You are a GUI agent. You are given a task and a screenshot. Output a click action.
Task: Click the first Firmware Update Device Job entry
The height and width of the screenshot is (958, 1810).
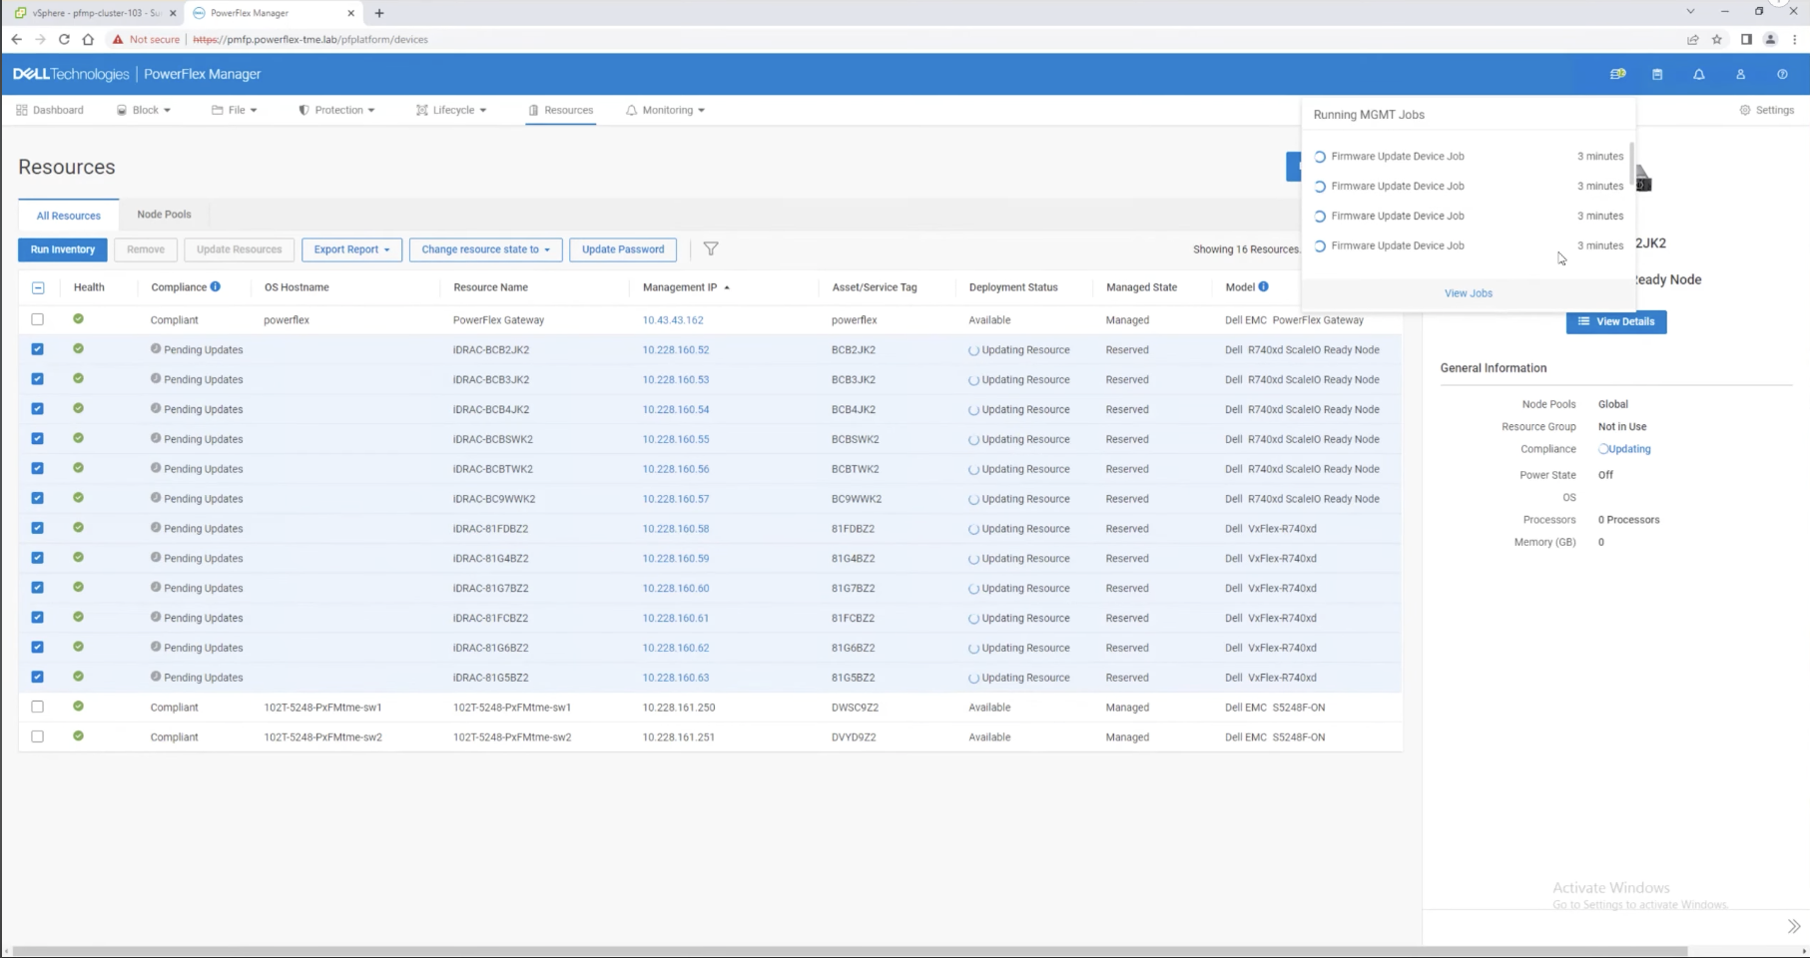click(x=1469, y=157)
